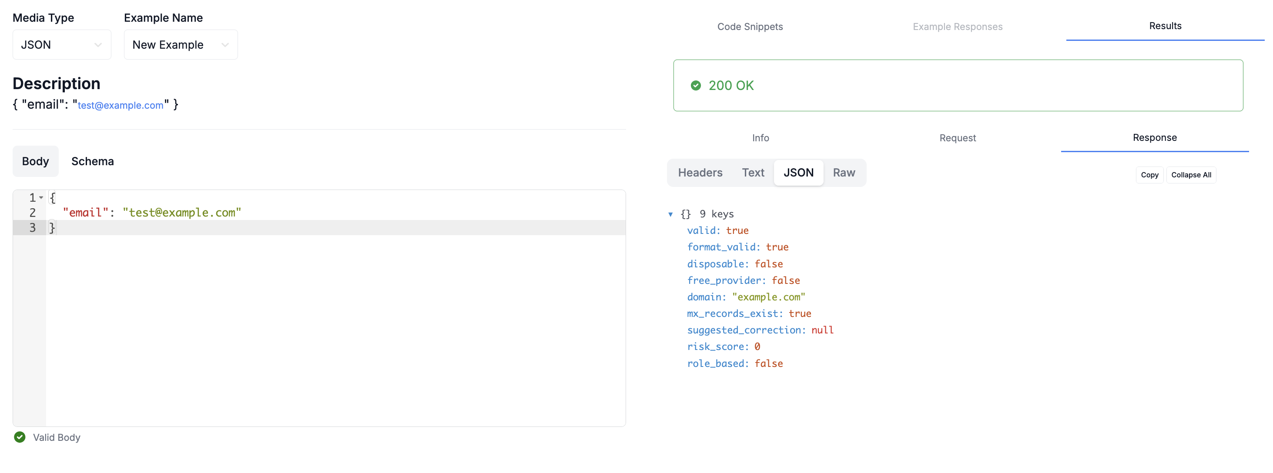
Task: Open the Schema tab
Action: [92, 161]
